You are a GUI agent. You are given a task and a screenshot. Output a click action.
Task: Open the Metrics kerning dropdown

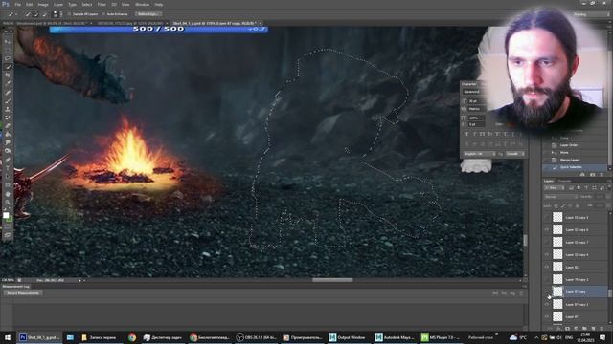[477, 109]
